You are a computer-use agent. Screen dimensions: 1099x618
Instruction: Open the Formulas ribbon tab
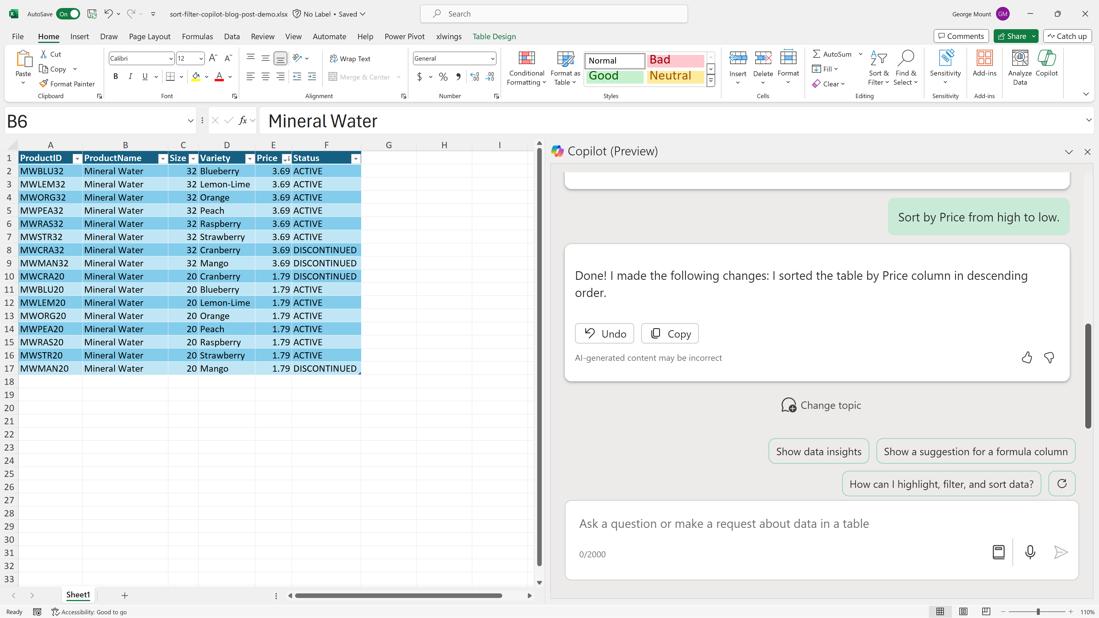[197, 36]
